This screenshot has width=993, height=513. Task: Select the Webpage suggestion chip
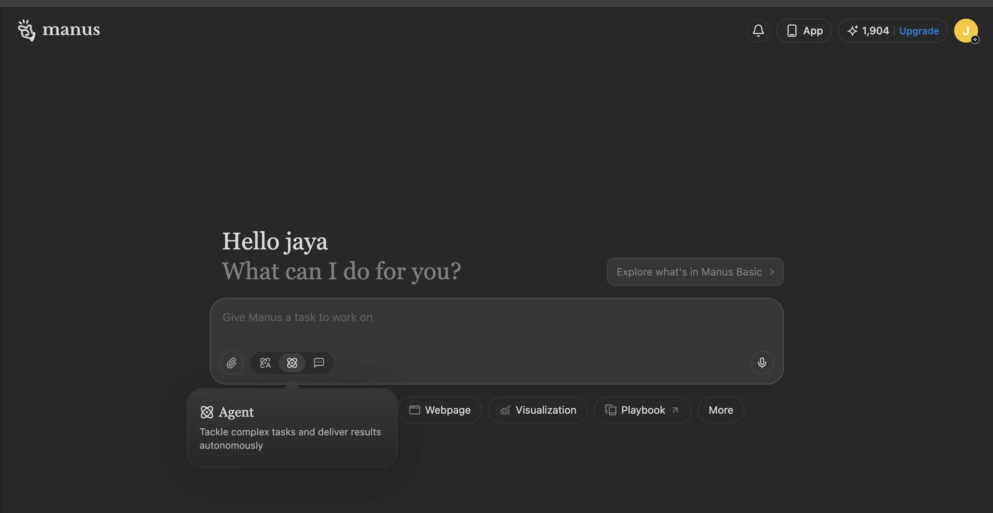pos(439,410)
